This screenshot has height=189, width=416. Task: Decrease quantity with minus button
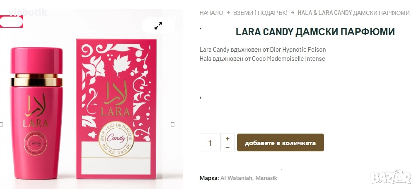pyautogui.click(x=227, y=147)
